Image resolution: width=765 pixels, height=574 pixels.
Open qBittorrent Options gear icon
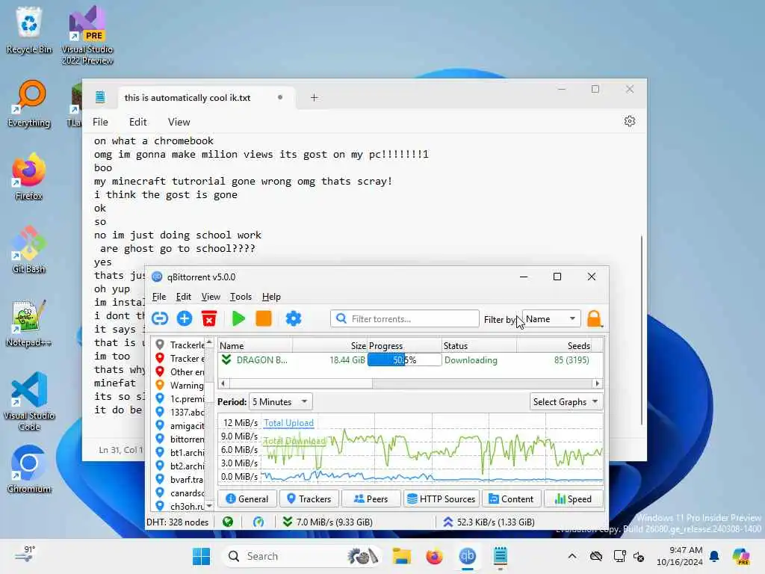coord(293,318)
